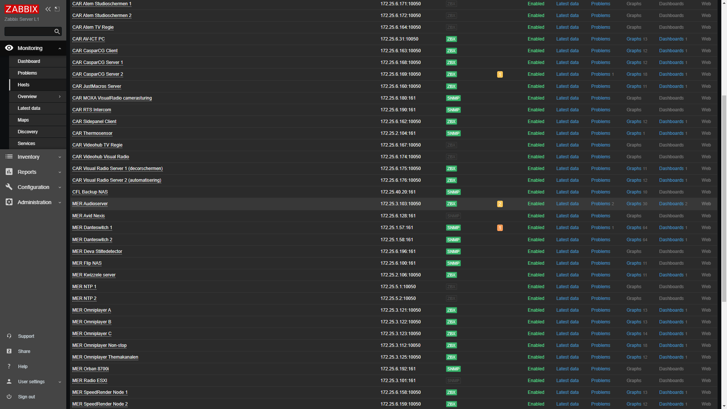
Task: Click ZBX badge for CAR AV-ICT PC
Action: pos(451,39)
